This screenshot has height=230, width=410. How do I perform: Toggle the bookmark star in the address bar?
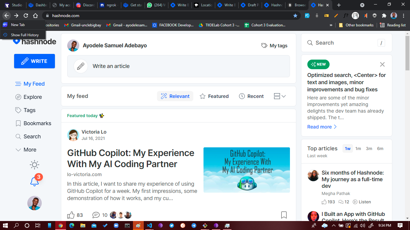(295, 16)
